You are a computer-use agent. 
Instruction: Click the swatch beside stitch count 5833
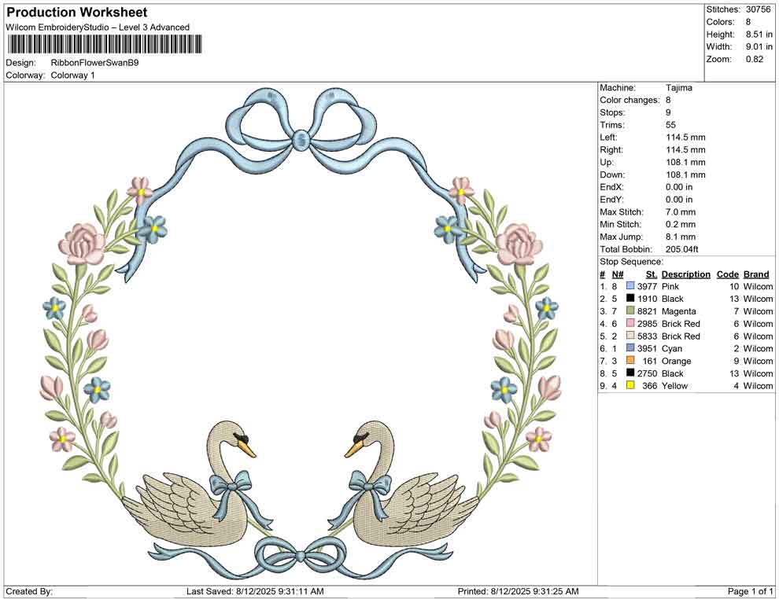tap(630, 336)
